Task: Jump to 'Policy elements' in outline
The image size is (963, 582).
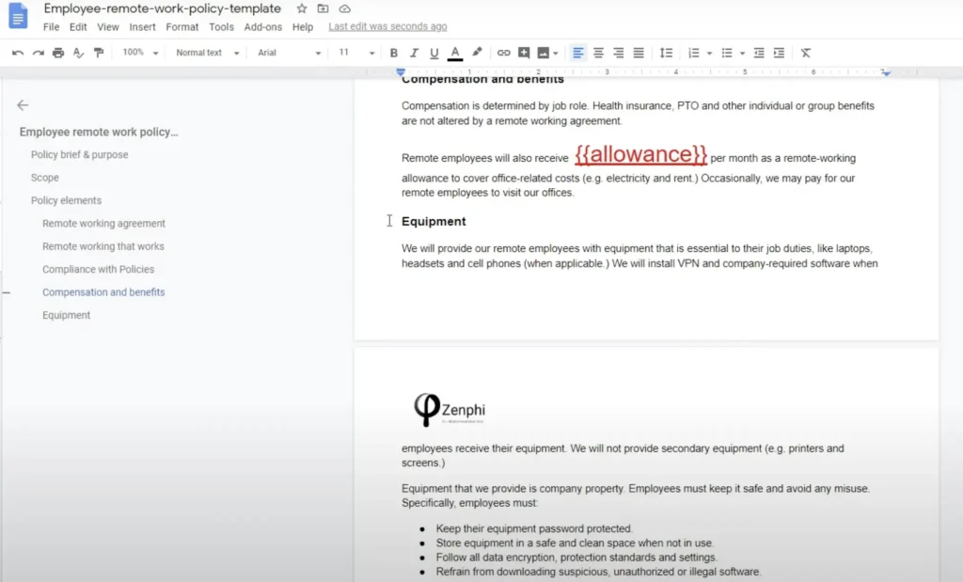Action: click(67, 200)
